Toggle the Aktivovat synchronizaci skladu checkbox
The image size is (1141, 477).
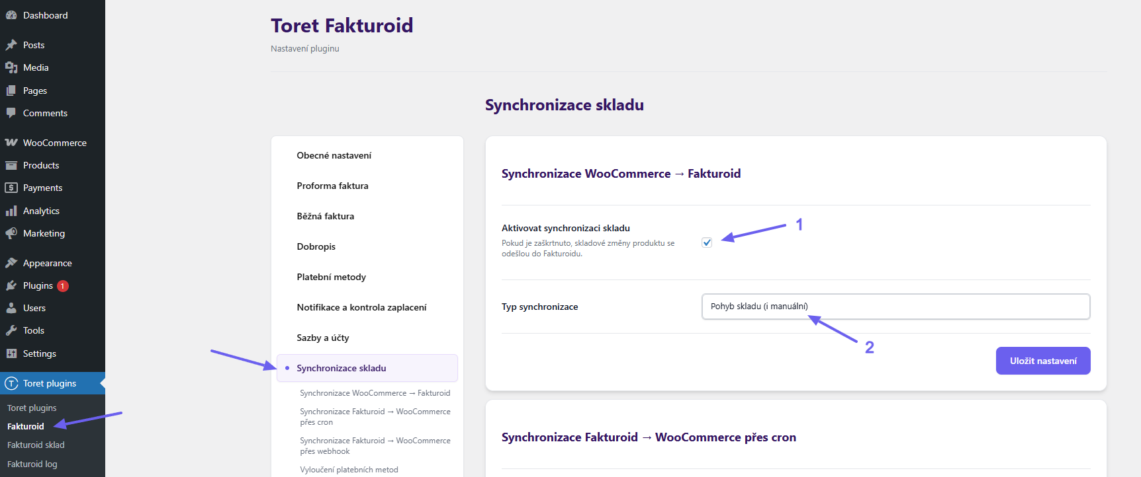click(x=707, y=242)
